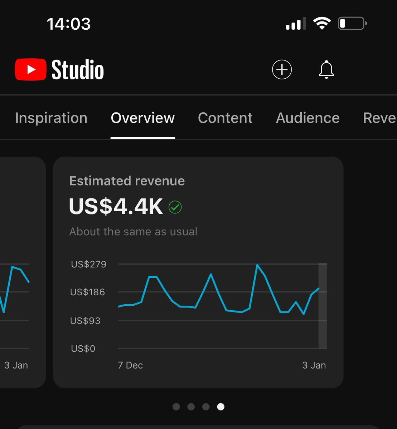
Task: Tap the red YouTube play button icon
Action: point(30,69)
